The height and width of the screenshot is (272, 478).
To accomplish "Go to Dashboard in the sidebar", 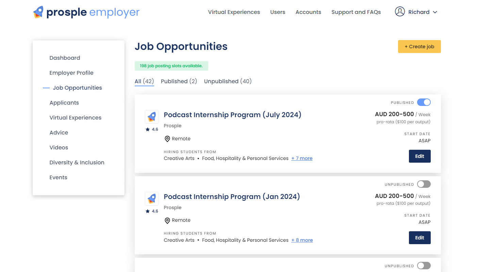I will click(65, 58).
